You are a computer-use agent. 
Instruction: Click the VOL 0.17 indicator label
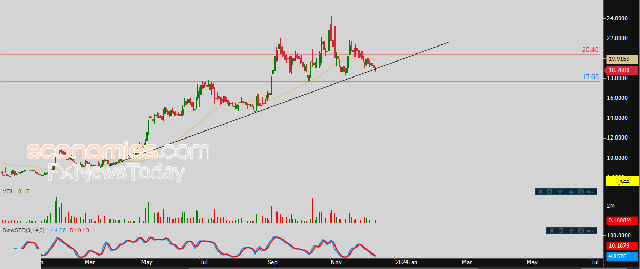[17, 191]
